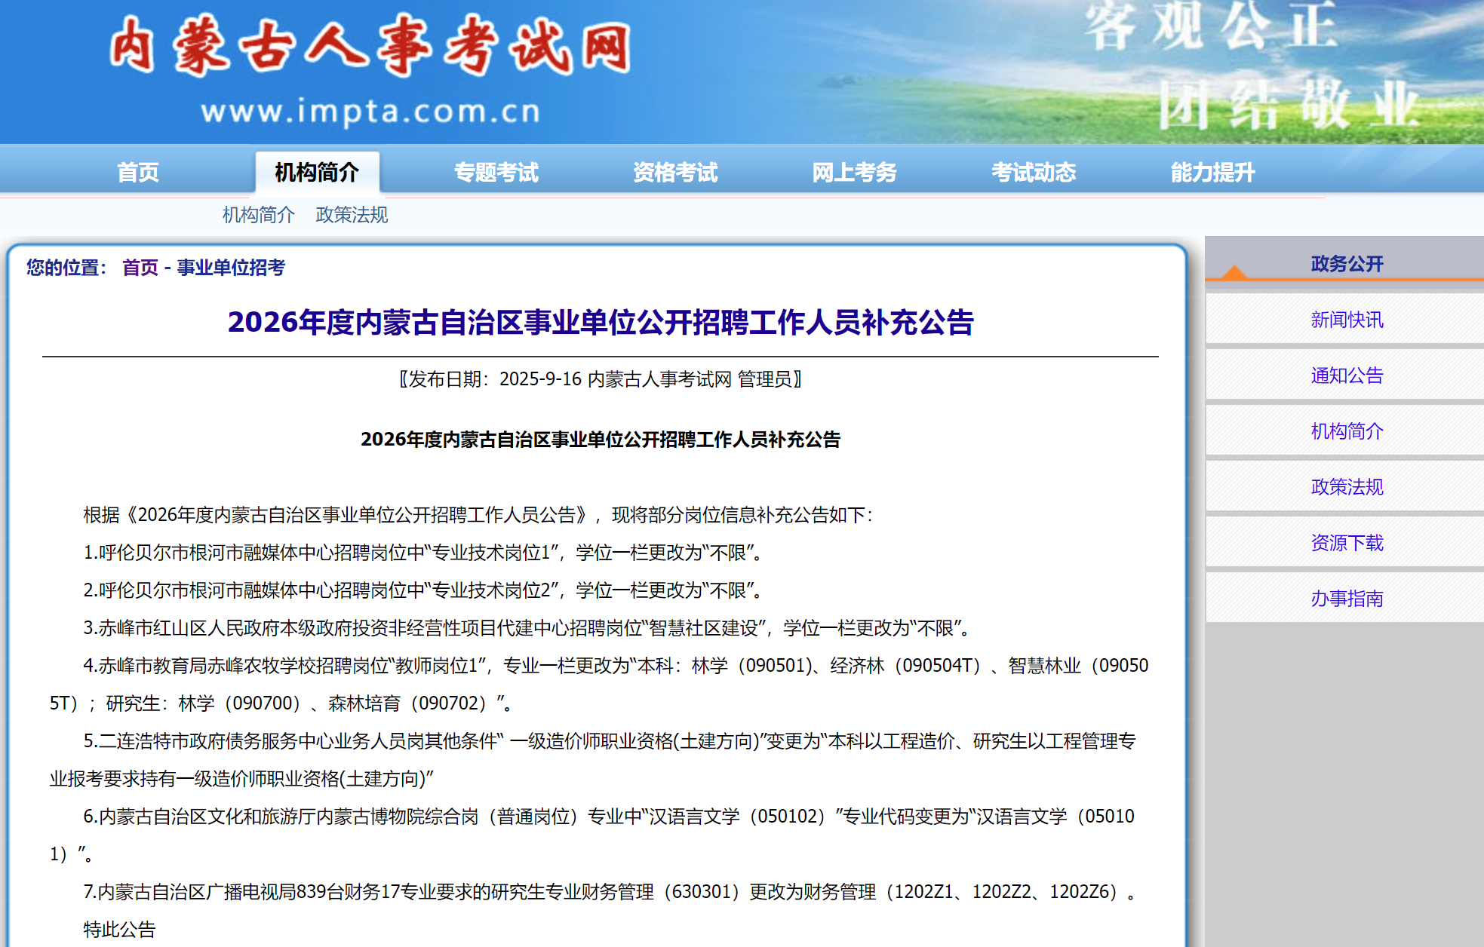Image resolution: width=1484 pixels, height=947 pixels.
Task: Click the sidebar 机构简介 entry
Action: [x=1347, y=431]
